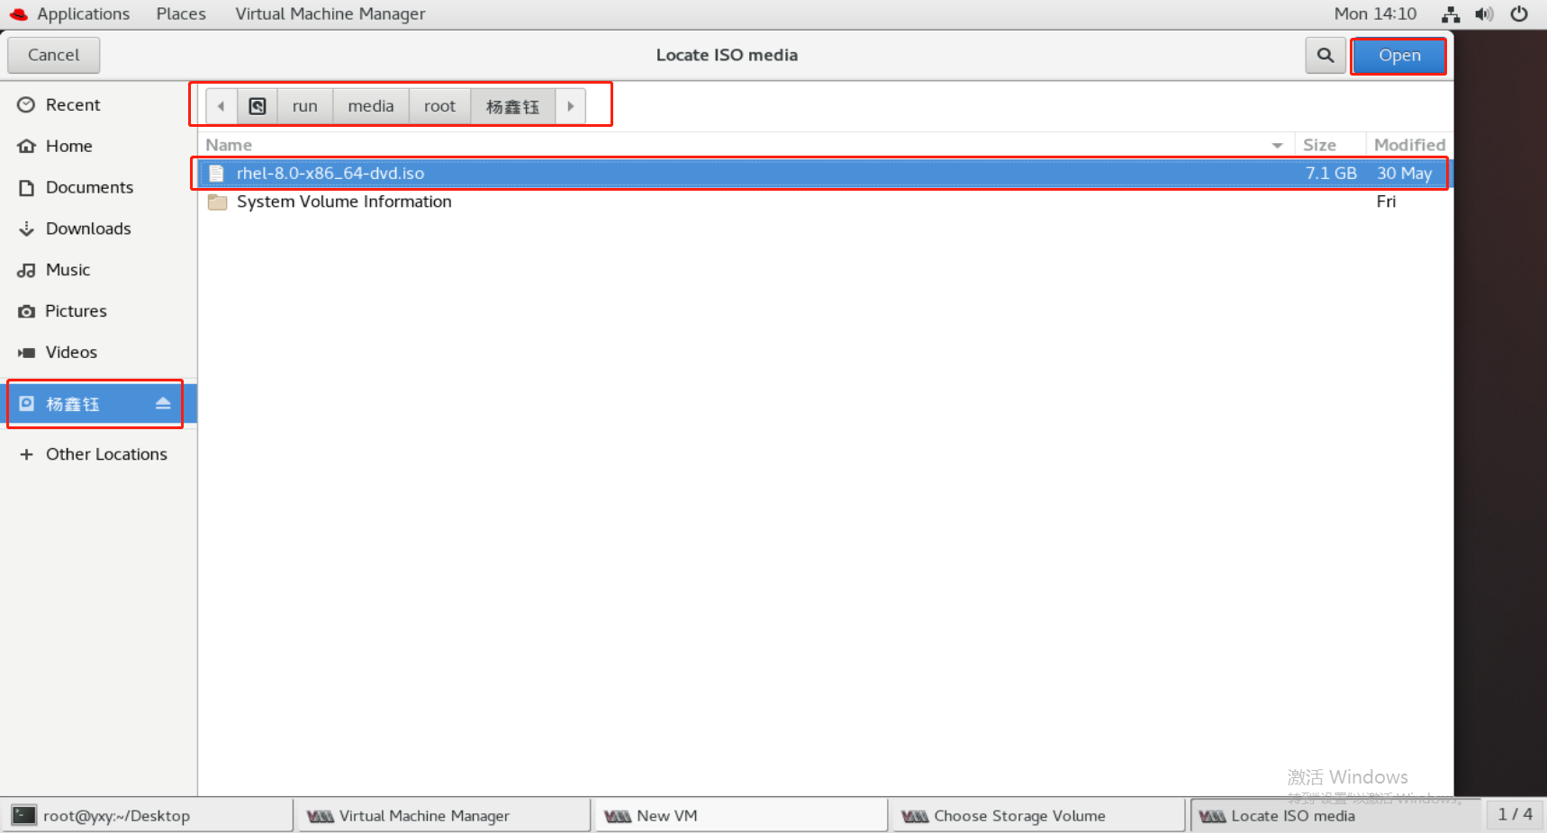The height and width of the screenshot is (833, 1547).
Task: Open Downloads in the sidebar
Action: (x=98, y=228)
